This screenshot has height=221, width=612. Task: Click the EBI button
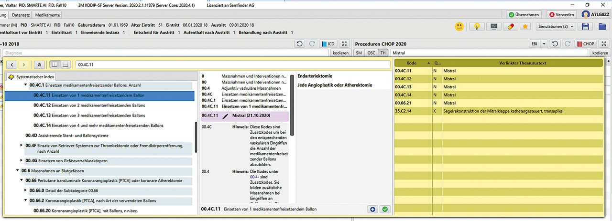tap(534, 43)
